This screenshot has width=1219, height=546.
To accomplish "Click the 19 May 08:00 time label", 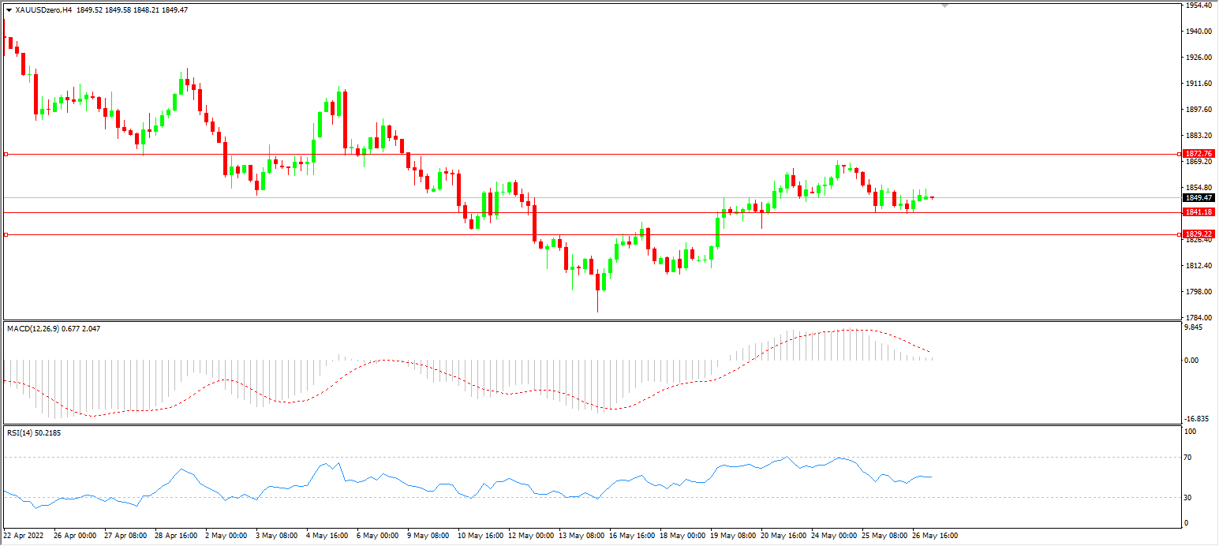I will pyautogui.click(x=732, y=536).
